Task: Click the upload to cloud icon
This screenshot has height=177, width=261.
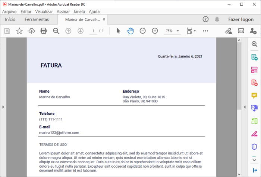Action: [x=32, y=31]
